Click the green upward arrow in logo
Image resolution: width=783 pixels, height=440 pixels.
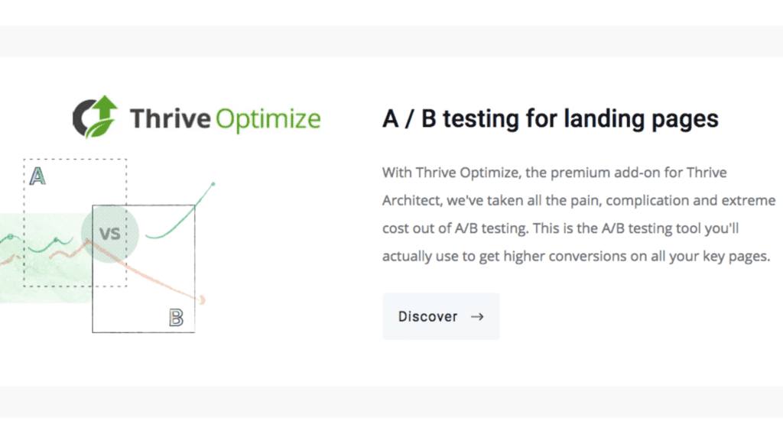coord(106,107)
